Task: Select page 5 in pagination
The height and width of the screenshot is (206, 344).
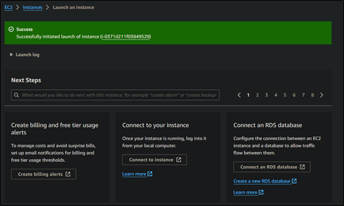Action: [x=285, y=95]
